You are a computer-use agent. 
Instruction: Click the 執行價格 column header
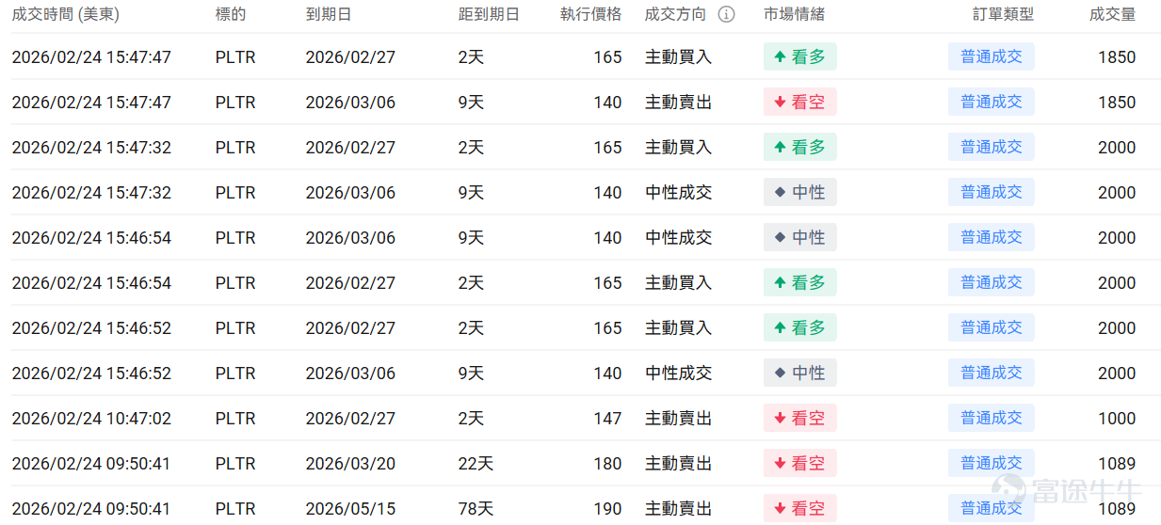pyautogui.click(x=591, y=14)
